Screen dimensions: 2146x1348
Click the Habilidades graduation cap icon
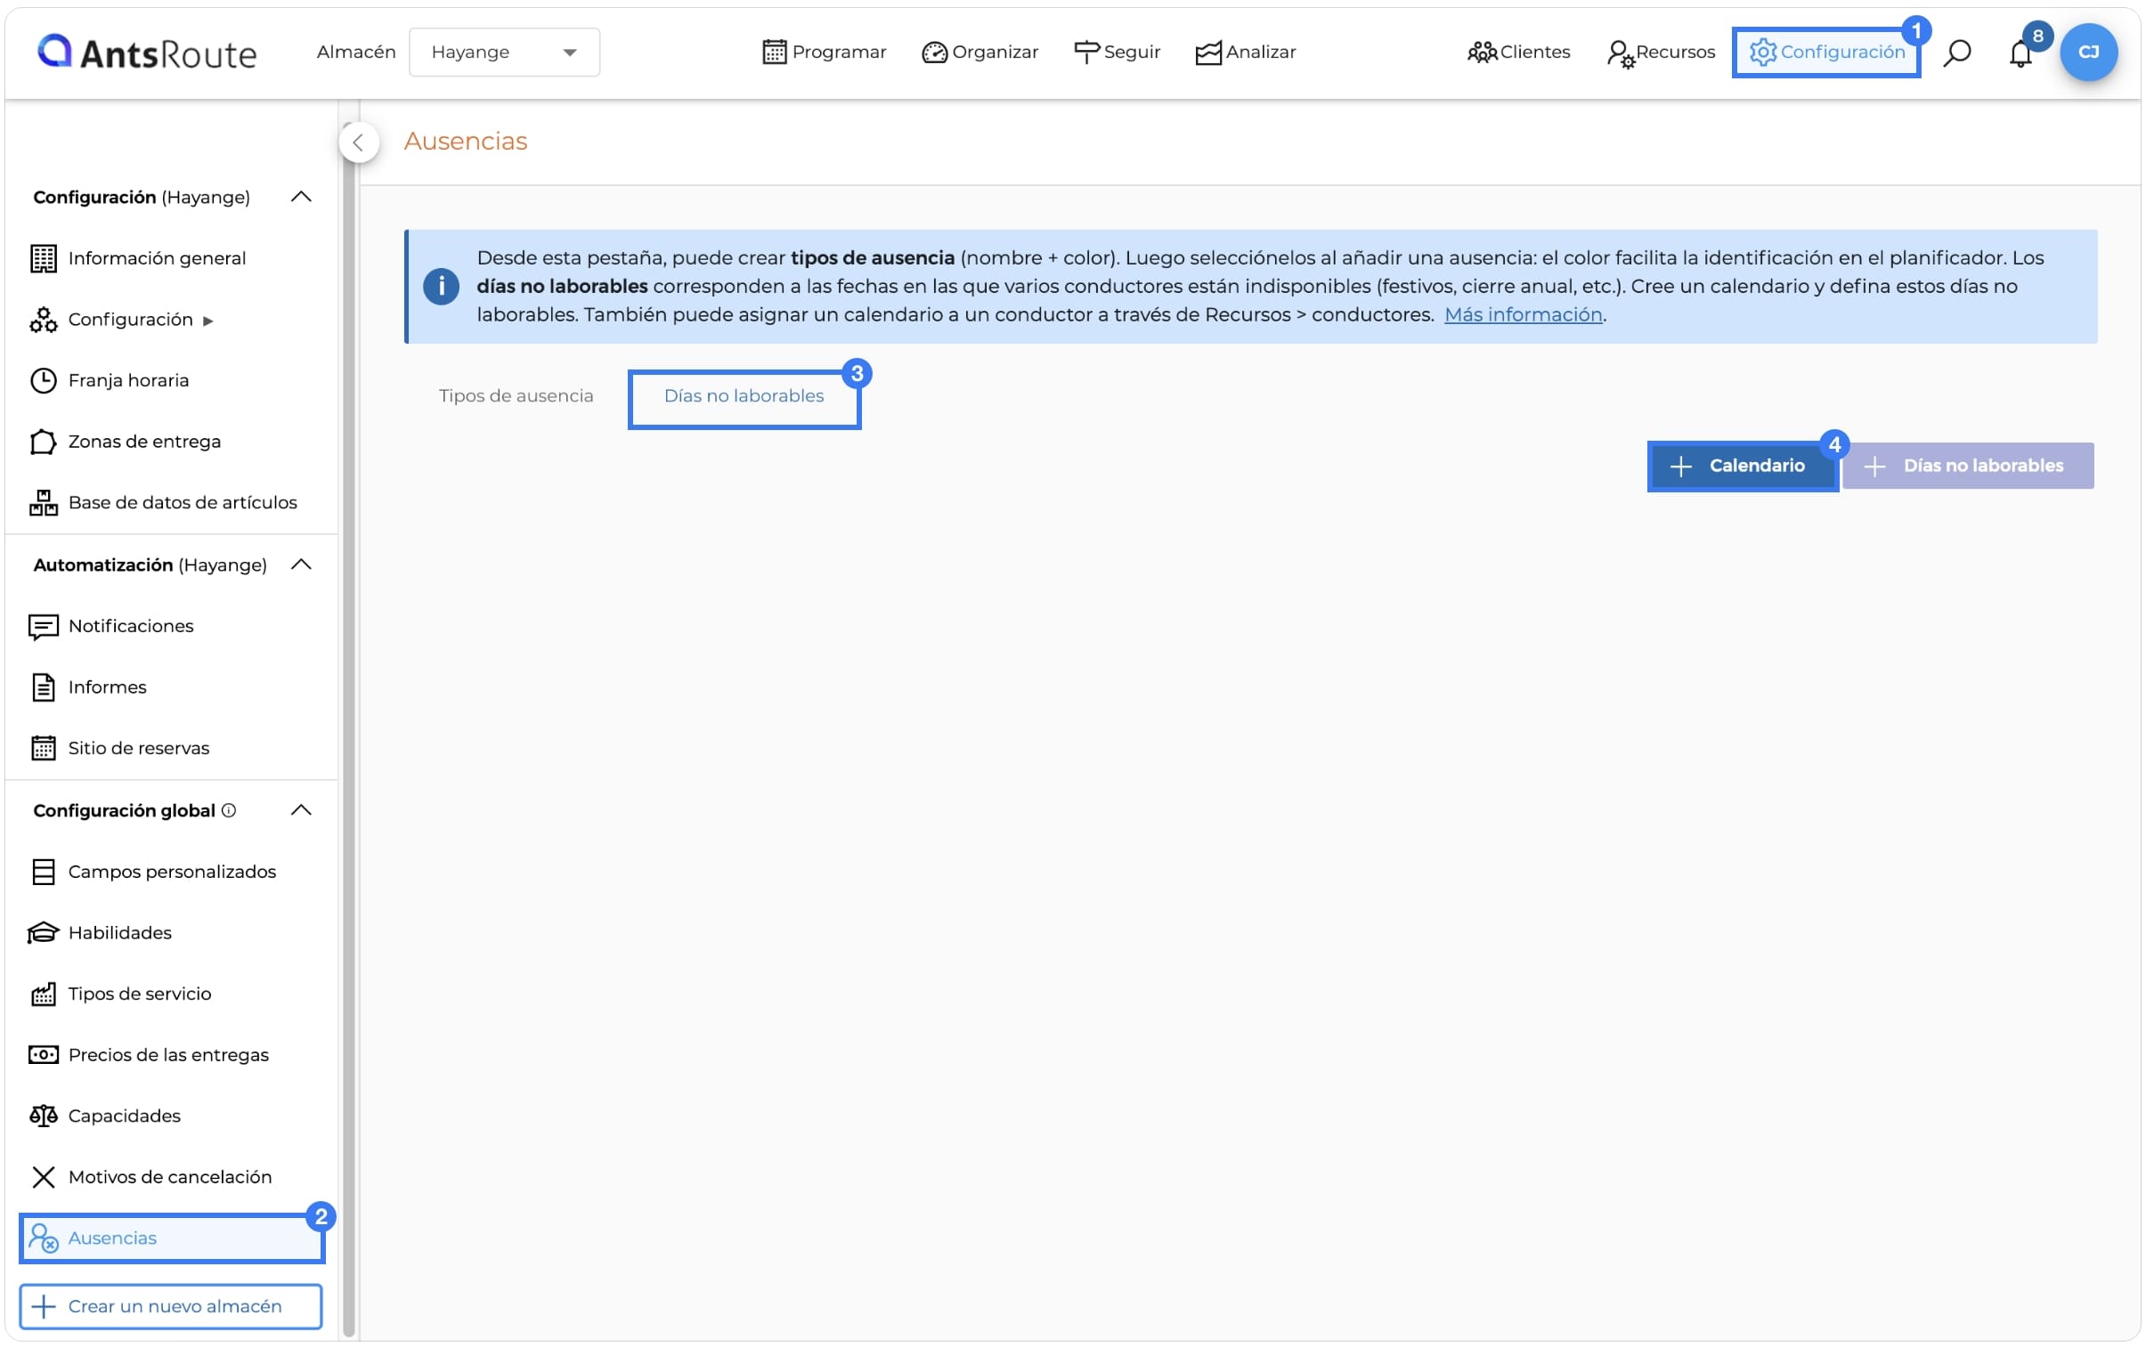[43, 933]
